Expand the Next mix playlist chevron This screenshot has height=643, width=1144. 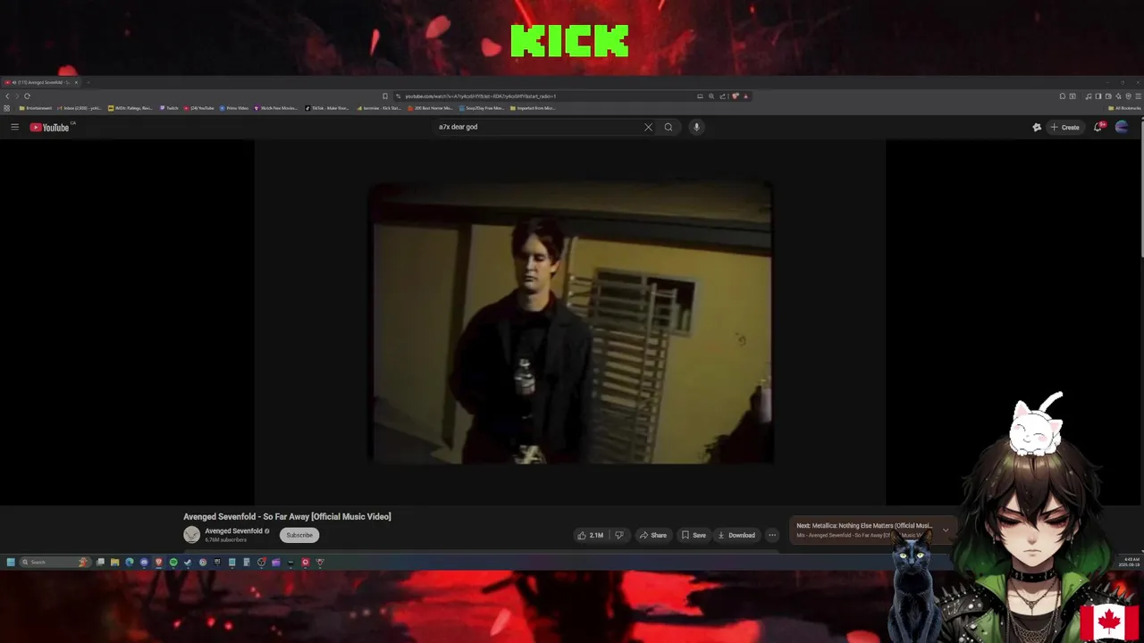click(946, 530)
